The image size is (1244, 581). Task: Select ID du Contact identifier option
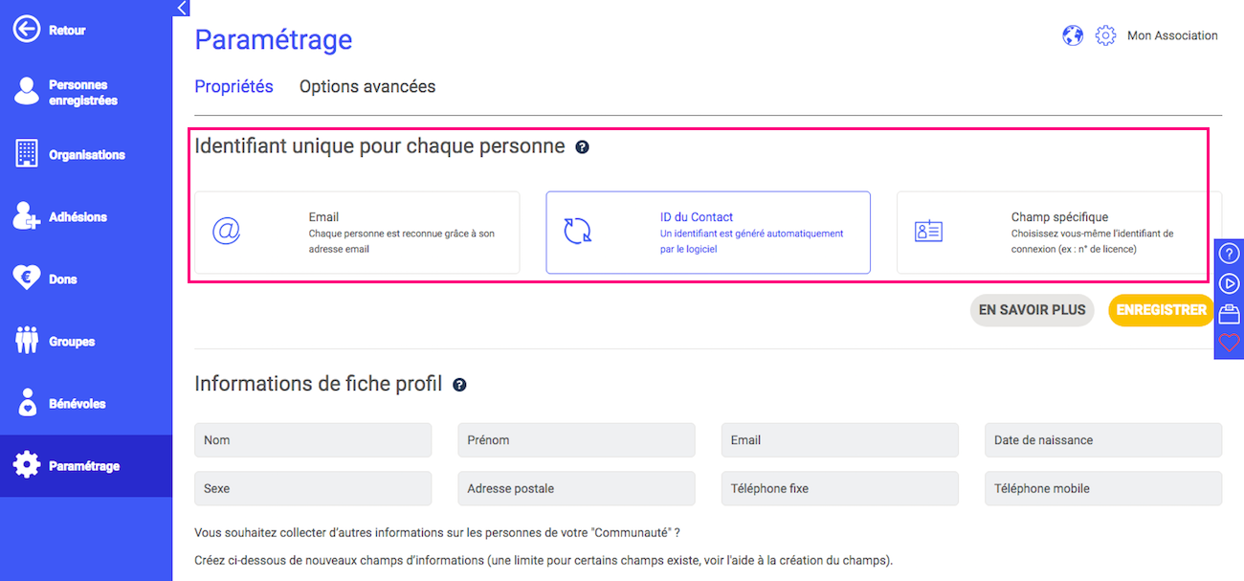point(707,232)
